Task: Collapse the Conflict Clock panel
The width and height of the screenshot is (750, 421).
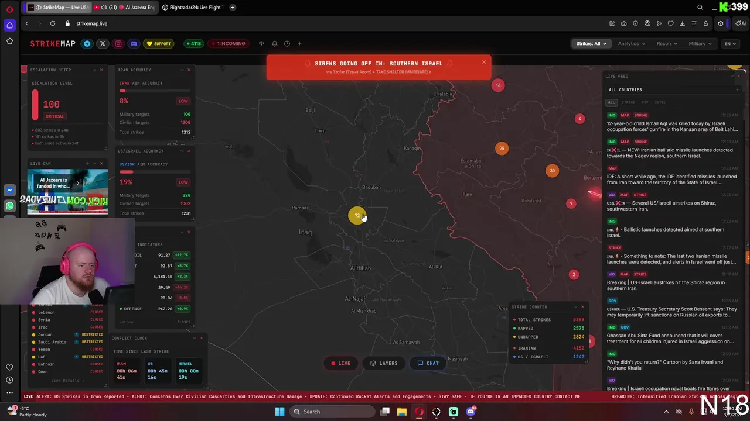Action: (x=195, y=338)
